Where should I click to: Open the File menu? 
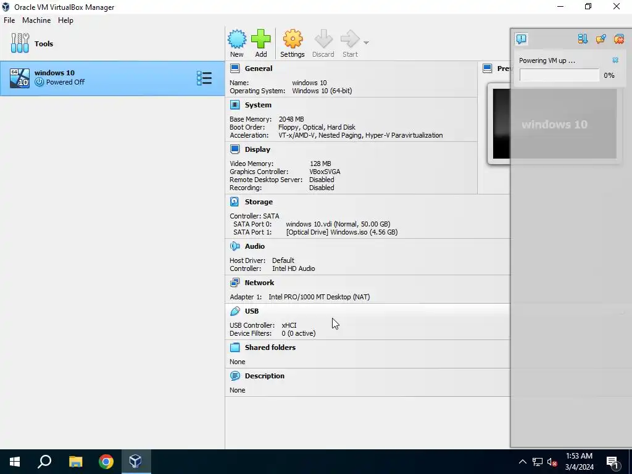[x=9, y=20]
